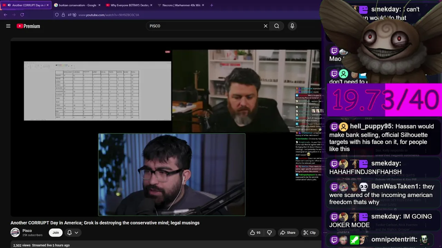Open the YouTube hamburger guide menu
This screenshot has width=442, height=248.
point(8,26)
